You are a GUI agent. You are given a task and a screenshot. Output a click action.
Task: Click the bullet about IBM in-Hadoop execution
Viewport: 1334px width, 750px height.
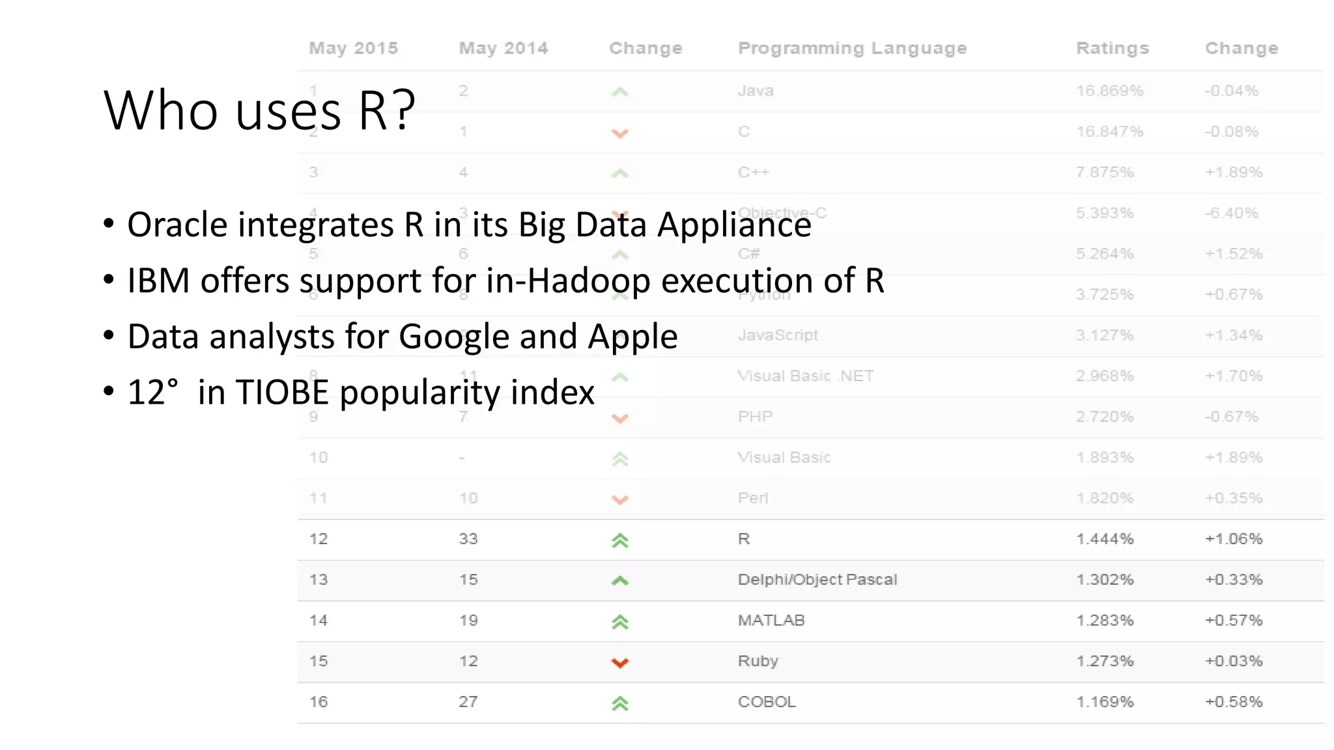coord(505,281)
